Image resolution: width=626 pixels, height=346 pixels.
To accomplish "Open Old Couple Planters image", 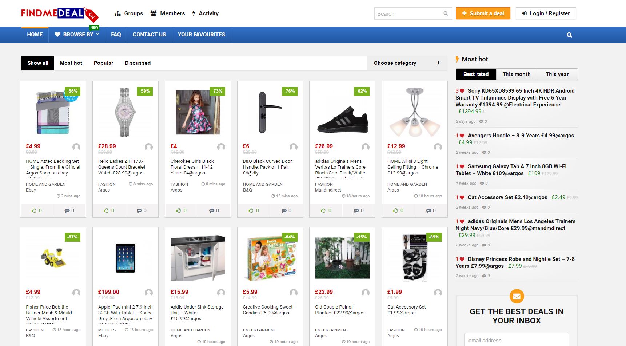I will tap(342, 258).
